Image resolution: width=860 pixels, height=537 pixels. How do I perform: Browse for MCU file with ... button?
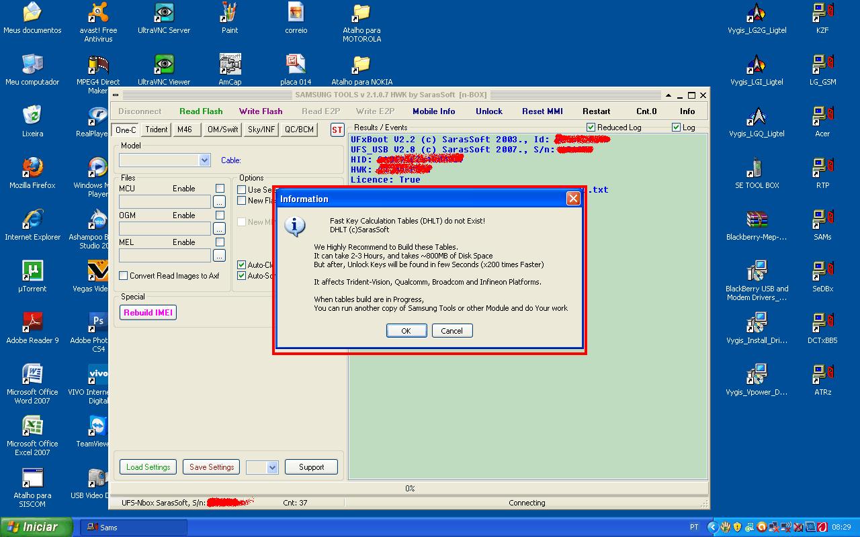coord(219,201)
